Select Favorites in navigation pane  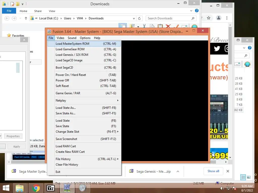coord(18,36)
